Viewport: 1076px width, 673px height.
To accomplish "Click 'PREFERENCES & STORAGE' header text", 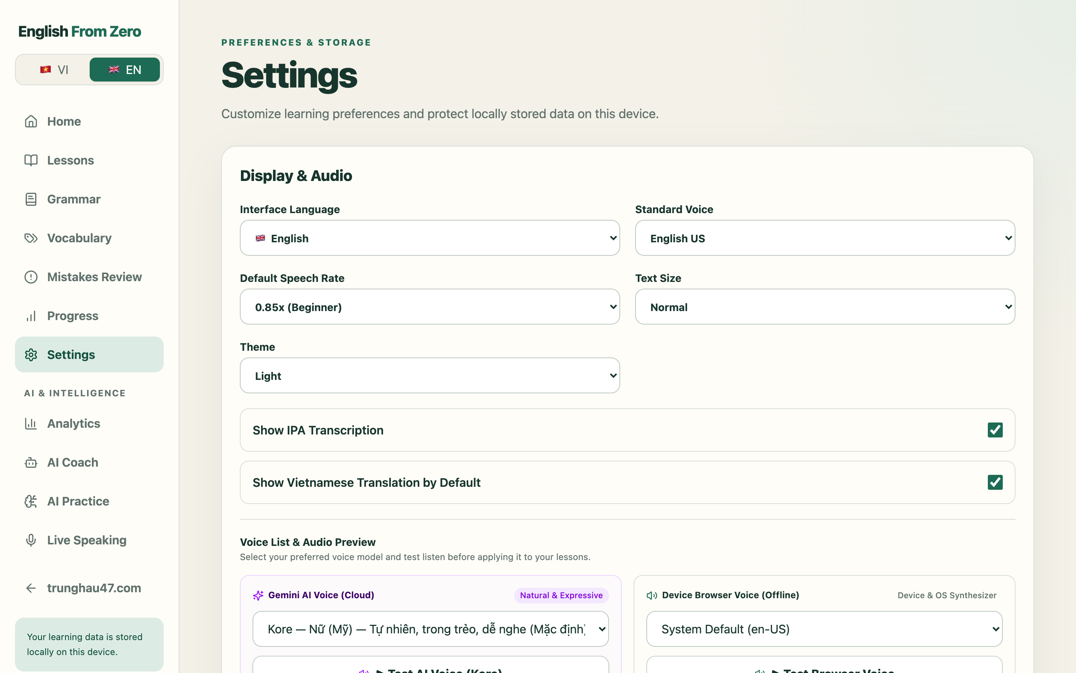I will (296, 43).
